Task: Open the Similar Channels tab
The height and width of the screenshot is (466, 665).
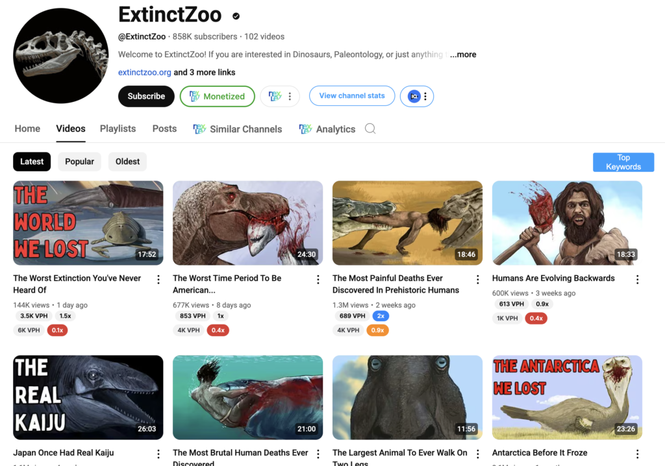Action: point(238,129)
